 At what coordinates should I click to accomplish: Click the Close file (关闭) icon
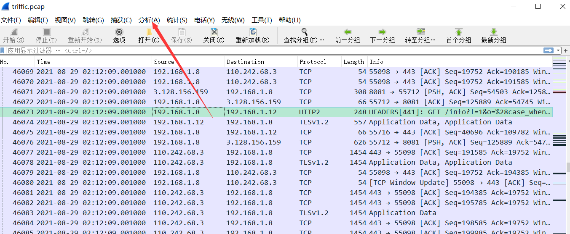[214, 32]
